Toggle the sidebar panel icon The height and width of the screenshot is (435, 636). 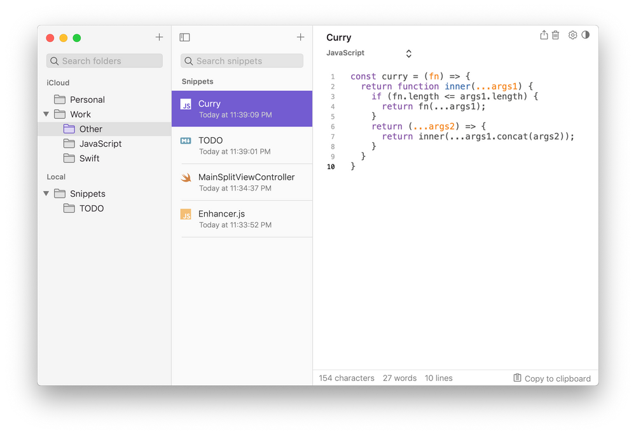point(184,37)
